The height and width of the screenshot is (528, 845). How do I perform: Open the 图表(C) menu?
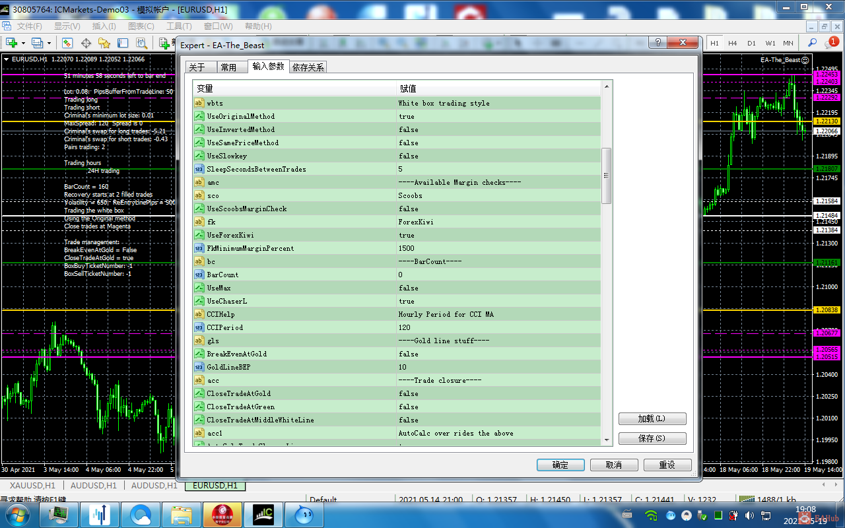(141, 26)
